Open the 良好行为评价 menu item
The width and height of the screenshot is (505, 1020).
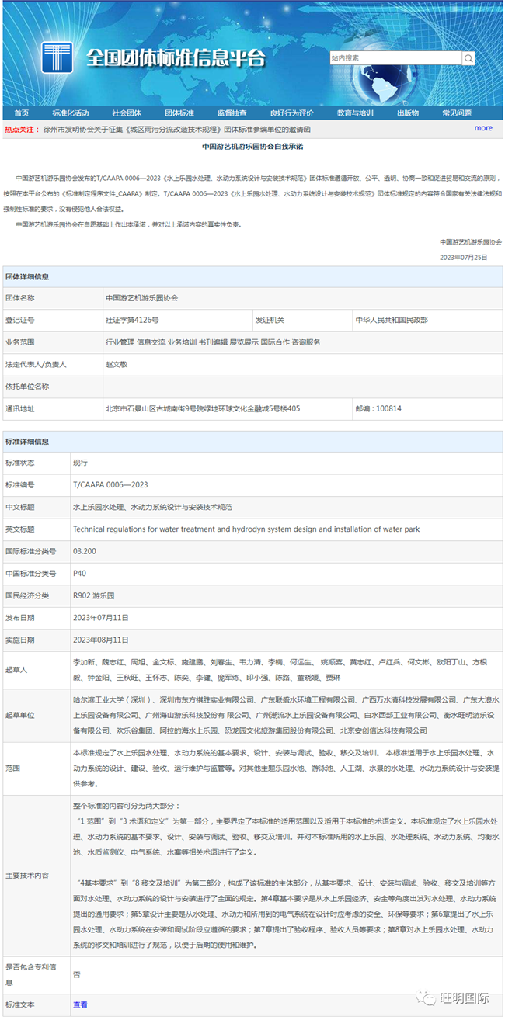point(292,113)
